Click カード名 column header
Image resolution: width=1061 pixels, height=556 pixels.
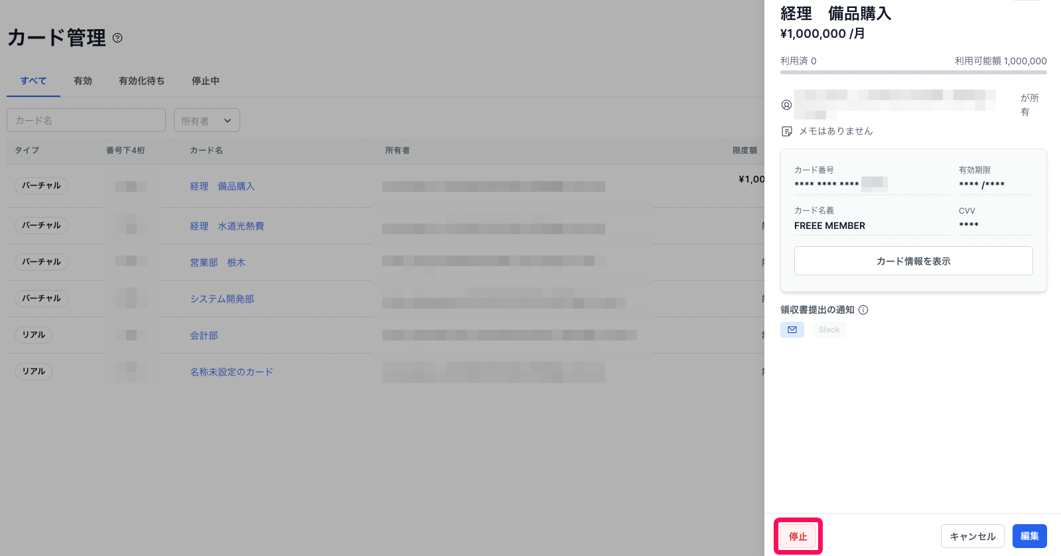click(206, 151)
